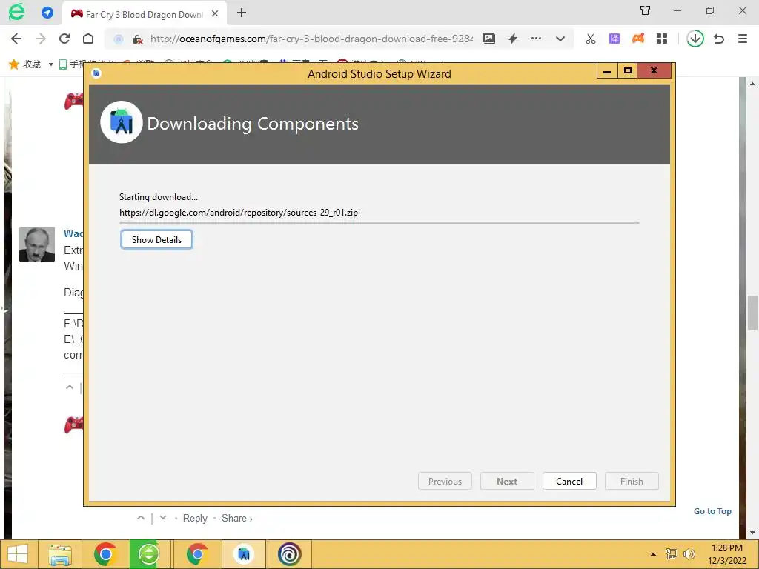Open Android Studio from the taskbar
The image size is (759, 569).
pyautogui.click(x=244, y=554)
